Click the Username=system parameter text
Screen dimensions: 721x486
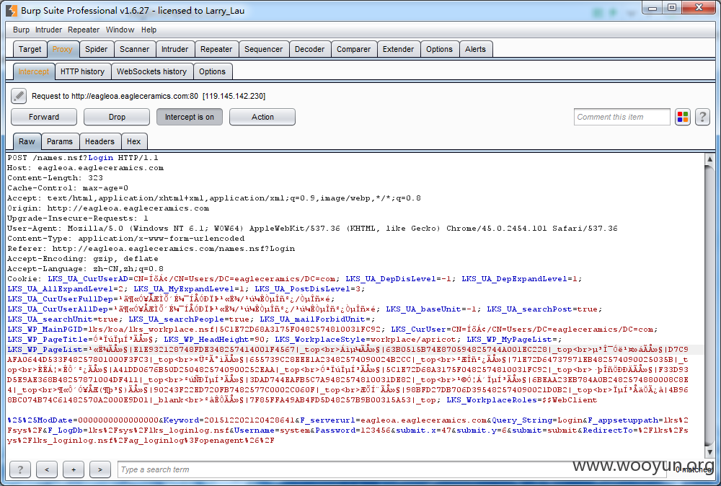(x=273, y=430)
